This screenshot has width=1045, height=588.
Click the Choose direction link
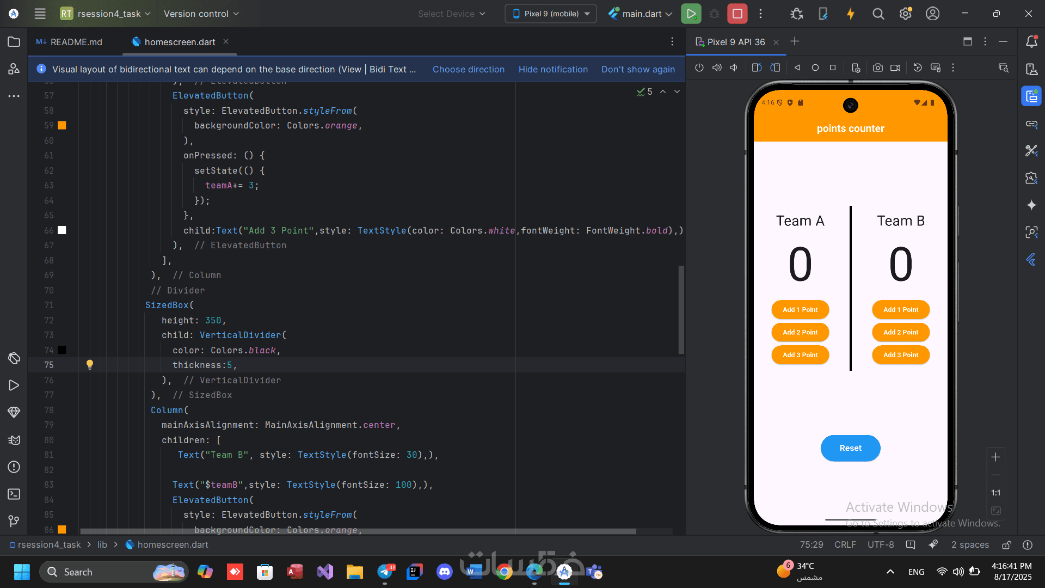(468, 69)
